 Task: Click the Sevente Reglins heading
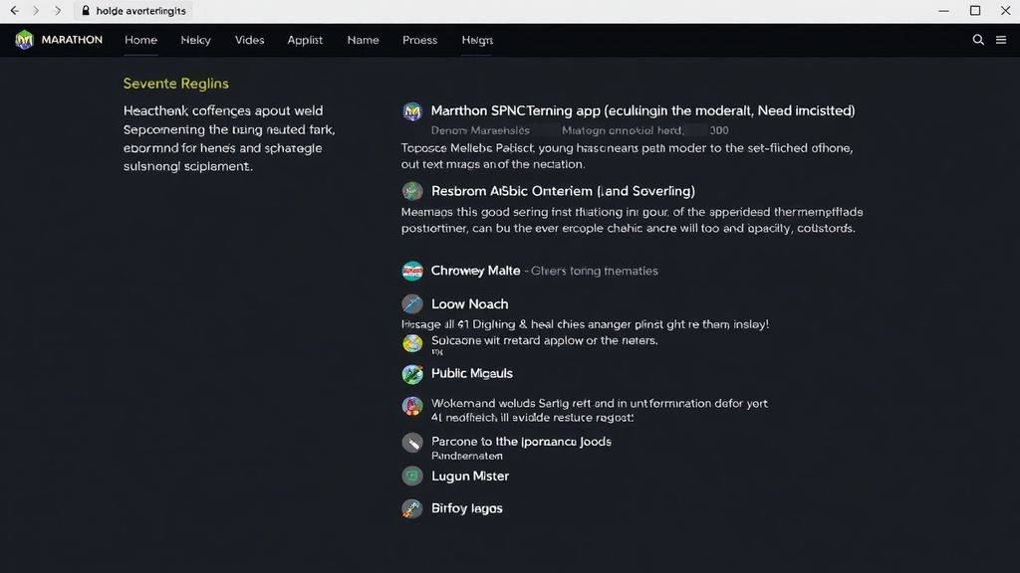coord(175,84)
